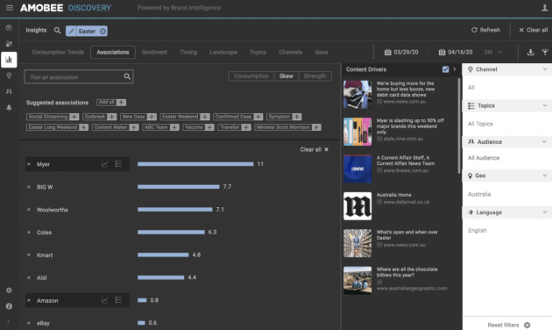Image resolution: width=552 pixels, height=330 pixels.
Task: Switch to the Timing tab
Action: (188, 52)
